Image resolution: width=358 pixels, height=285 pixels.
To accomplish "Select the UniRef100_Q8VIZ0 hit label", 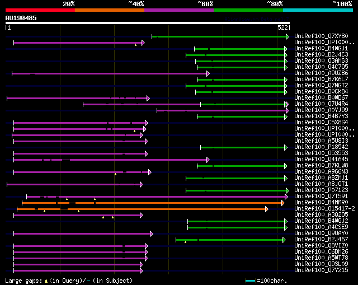I will [x=321, y=246].
